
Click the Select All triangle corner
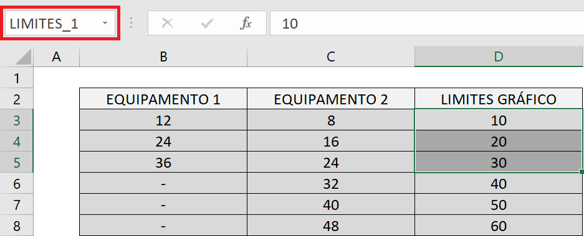18,57
